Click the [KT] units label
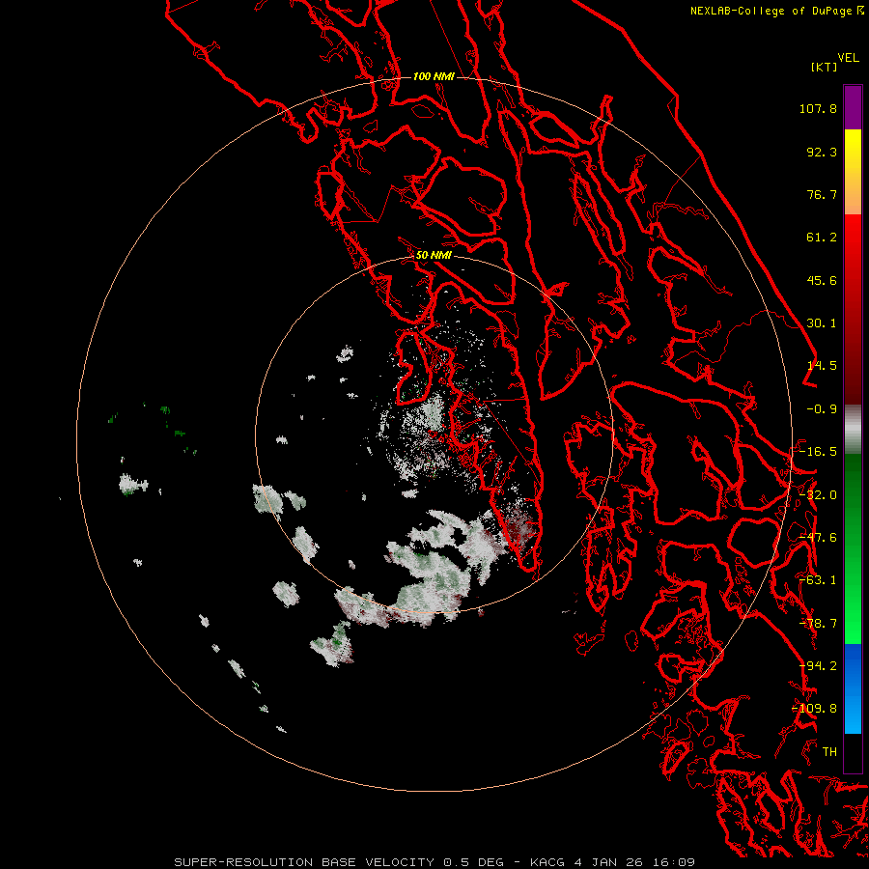The image size is (869, 869). [x=825, y=67]
